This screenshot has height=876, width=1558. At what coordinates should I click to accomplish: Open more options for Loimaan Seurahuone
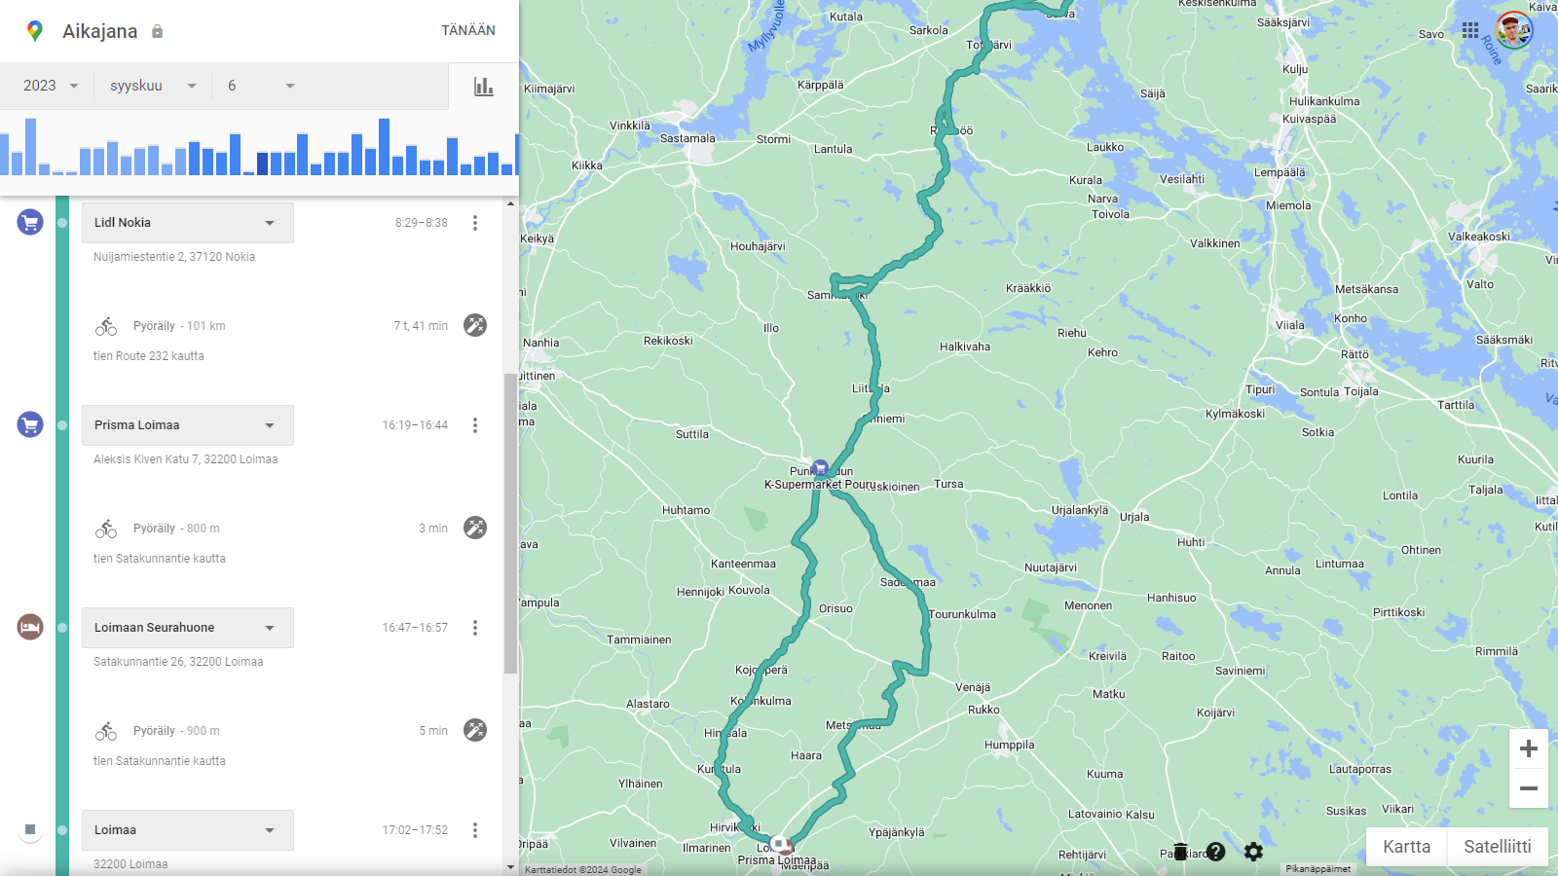[475, 628]
